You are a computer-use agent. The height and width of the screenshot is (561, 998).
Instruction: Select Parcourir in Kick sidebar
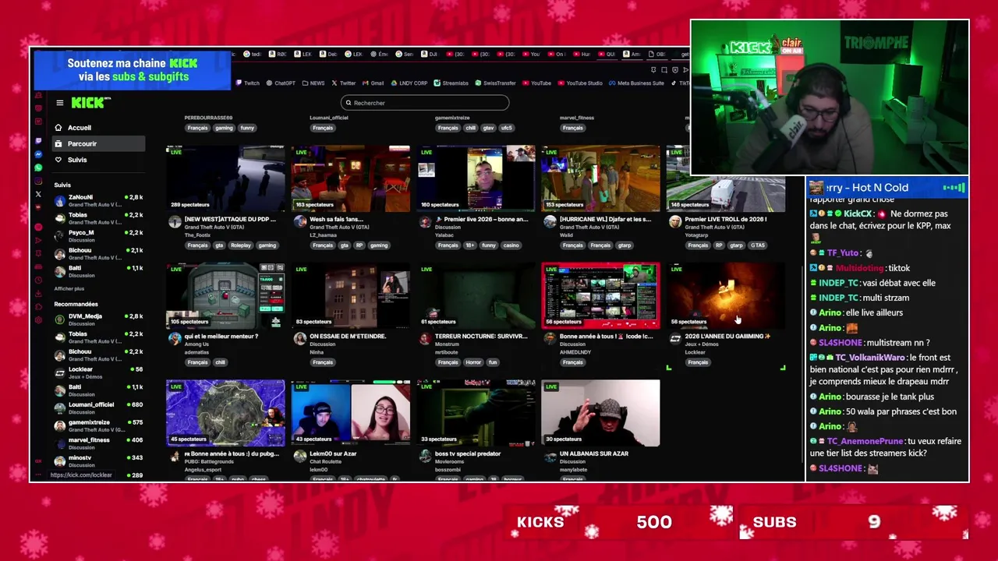coord(99,143)
